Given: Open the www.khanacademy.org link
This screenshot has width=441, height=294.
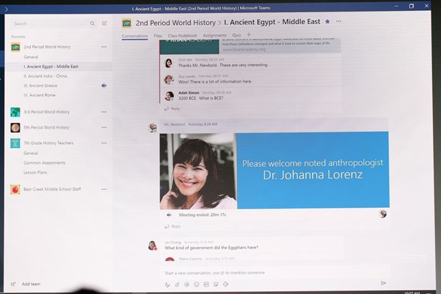Looking at the screenshot, I should 244,50.
